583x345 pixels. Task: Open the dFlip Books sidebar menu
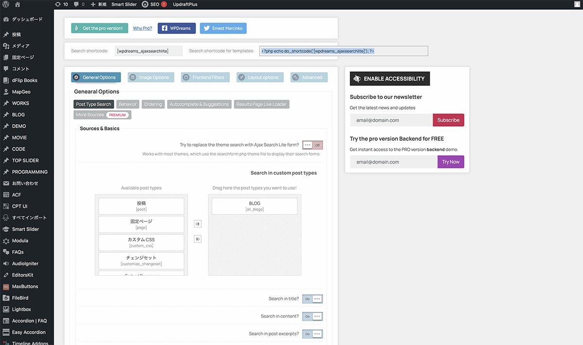pyautogui.click(x=24, y=81)
